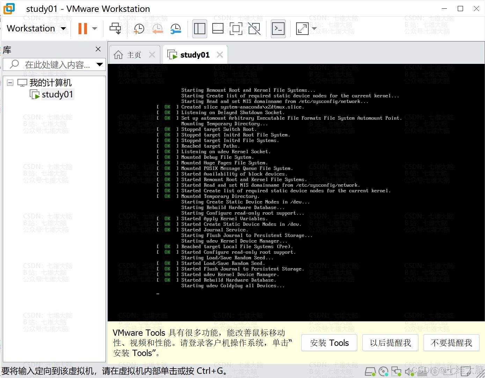This screenshot has height=378, width=485.
Task: Click the computer icon beside 我的计算机
Action: [x=22, y=83]
